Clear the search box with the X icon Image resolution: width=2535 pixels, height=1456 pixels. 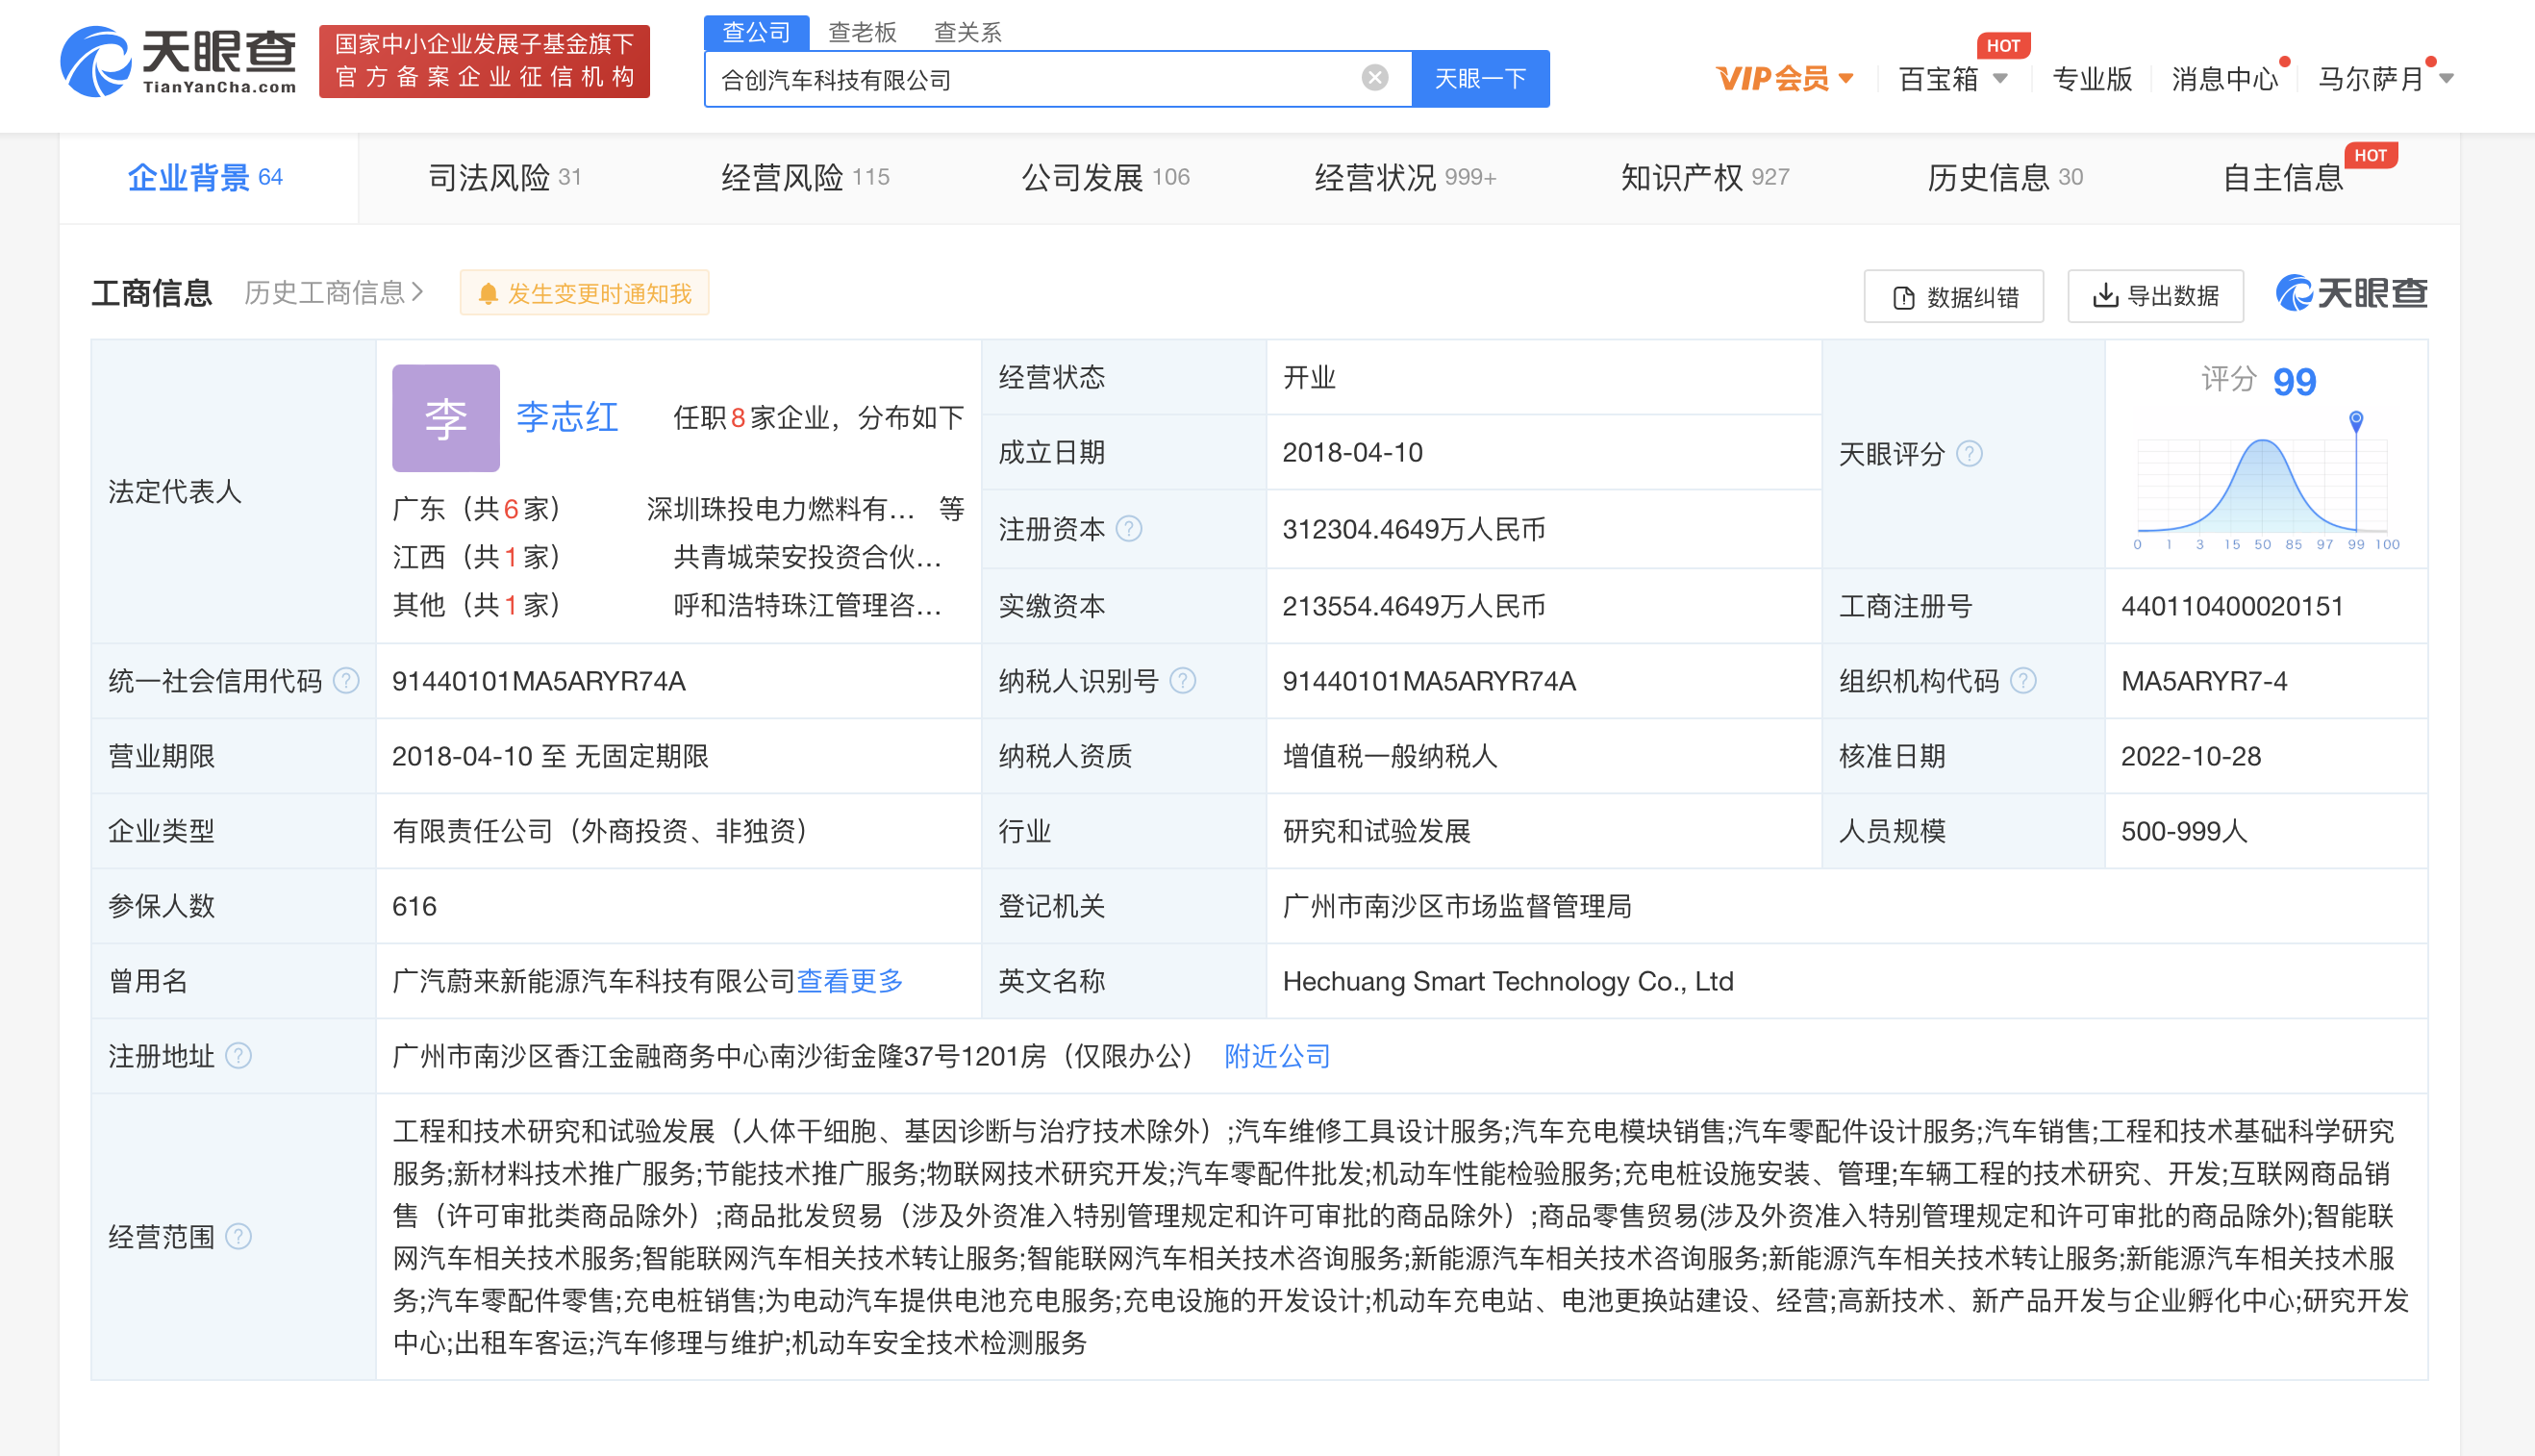tap(1375, 78)
